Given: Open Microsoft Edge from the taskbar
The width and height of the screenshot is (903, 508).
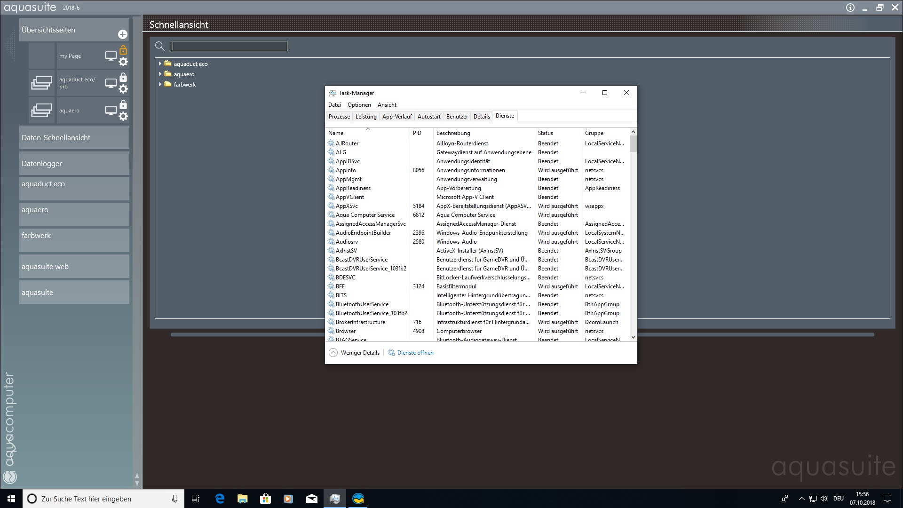Looking at the screenshot, I should click(220, 499).
